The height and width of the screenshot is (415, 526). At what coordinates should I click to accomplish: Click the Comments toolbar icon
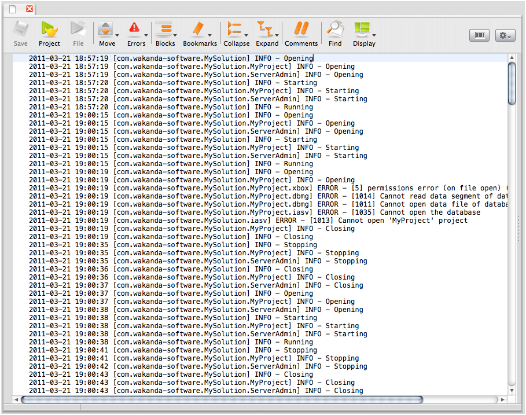301,29
